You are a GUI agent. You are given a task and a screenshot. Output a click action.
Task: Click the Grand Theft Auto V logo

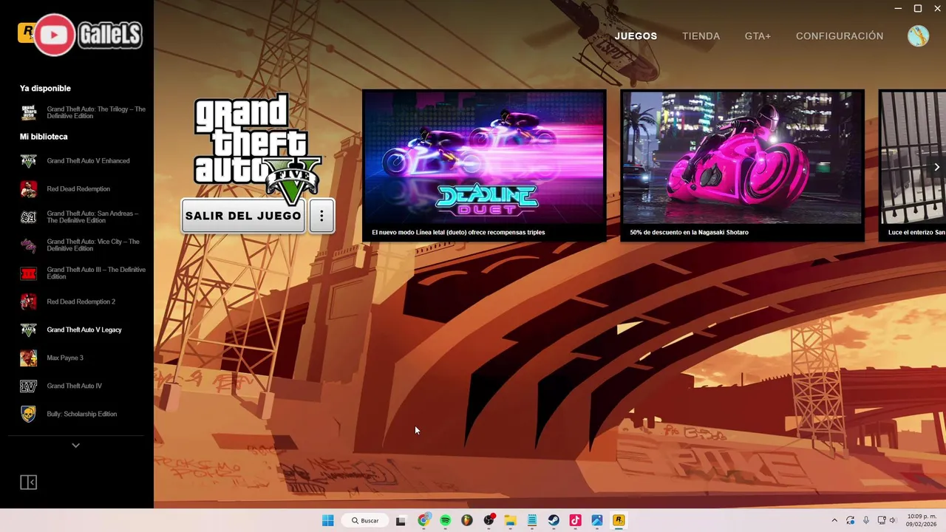point(257,147)
